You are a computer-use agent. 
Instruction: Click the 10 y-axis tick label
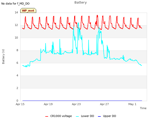pyautogui.click(x=16, y=38)
